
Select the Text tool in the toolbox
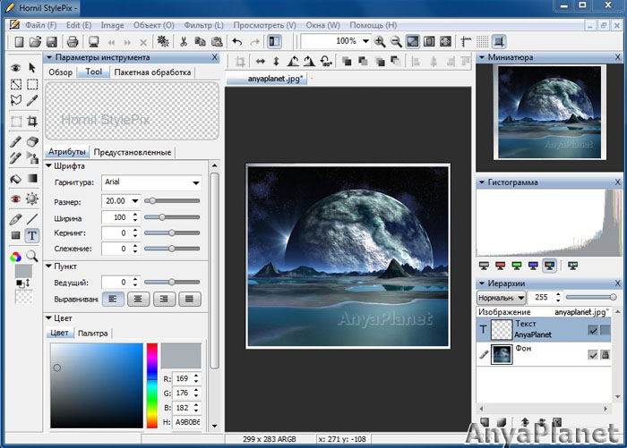pos(32,235)
